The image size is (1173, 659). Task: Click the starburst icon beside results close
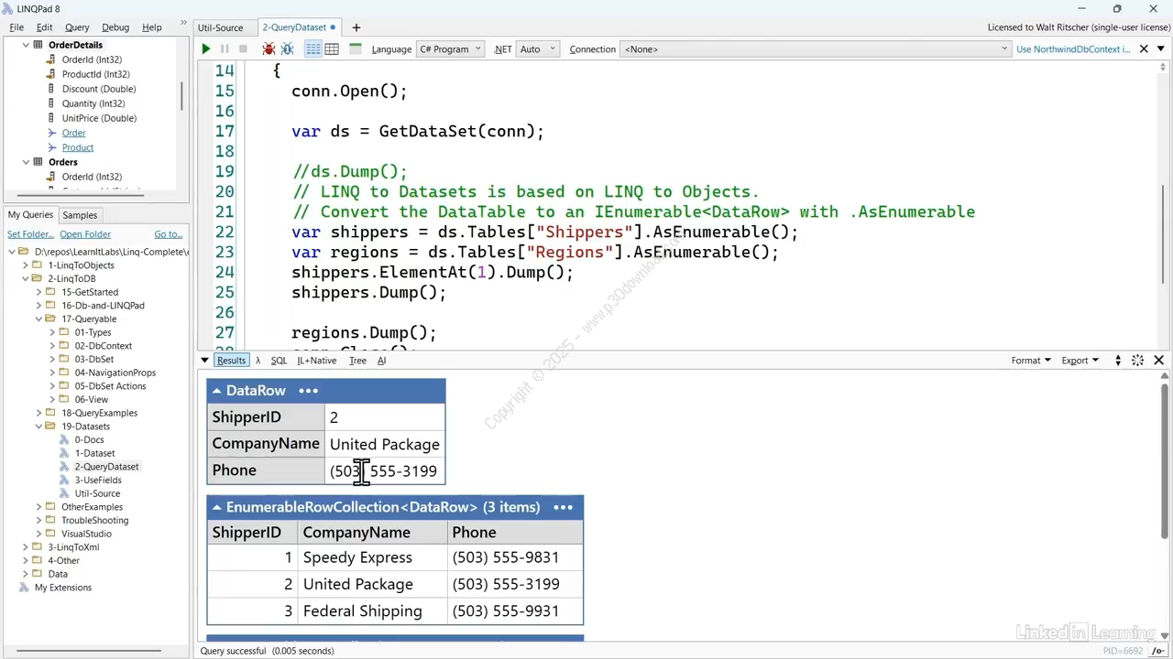coord(1137,361)
